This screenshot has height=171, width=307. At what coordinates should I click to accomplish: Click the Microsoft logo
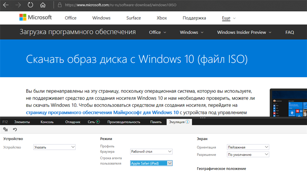coord(35,17)
